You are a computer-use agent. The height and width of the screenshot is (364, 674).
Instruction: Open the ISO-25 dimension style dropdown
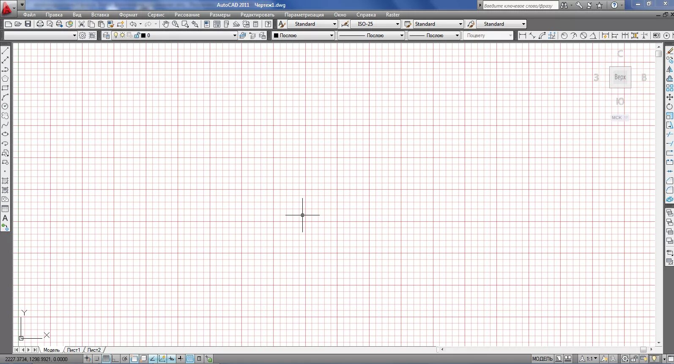click(x=375, y=24)
